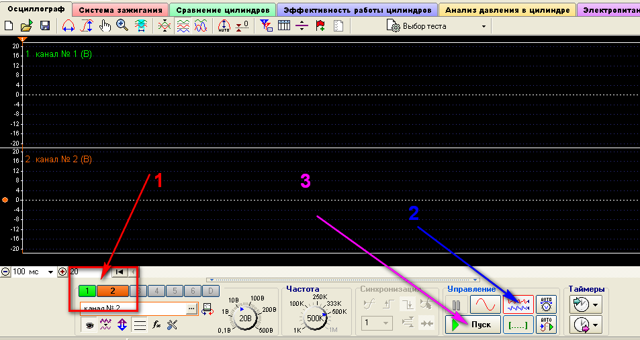
Task: Start acquisition with 'Пуск' button
Action: [x=473, y=325]
